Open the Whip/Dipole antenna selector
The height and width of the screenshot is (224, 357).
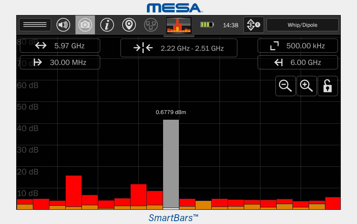(302, 25)
